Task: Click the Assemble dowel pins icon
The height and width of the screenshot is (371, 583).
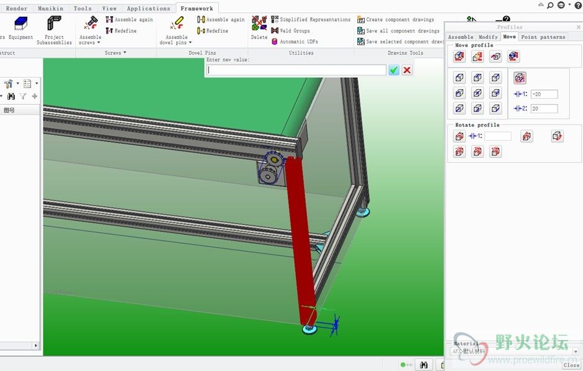Action: 177,23
